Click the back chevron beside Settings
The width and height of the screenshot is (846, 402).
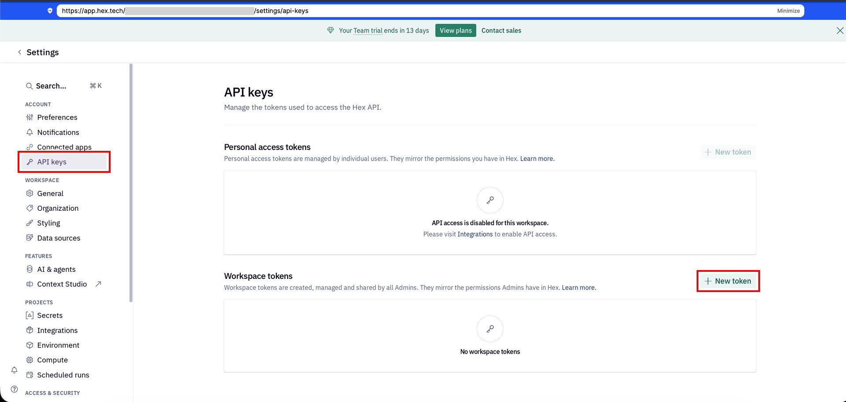[x=19, y=52]
